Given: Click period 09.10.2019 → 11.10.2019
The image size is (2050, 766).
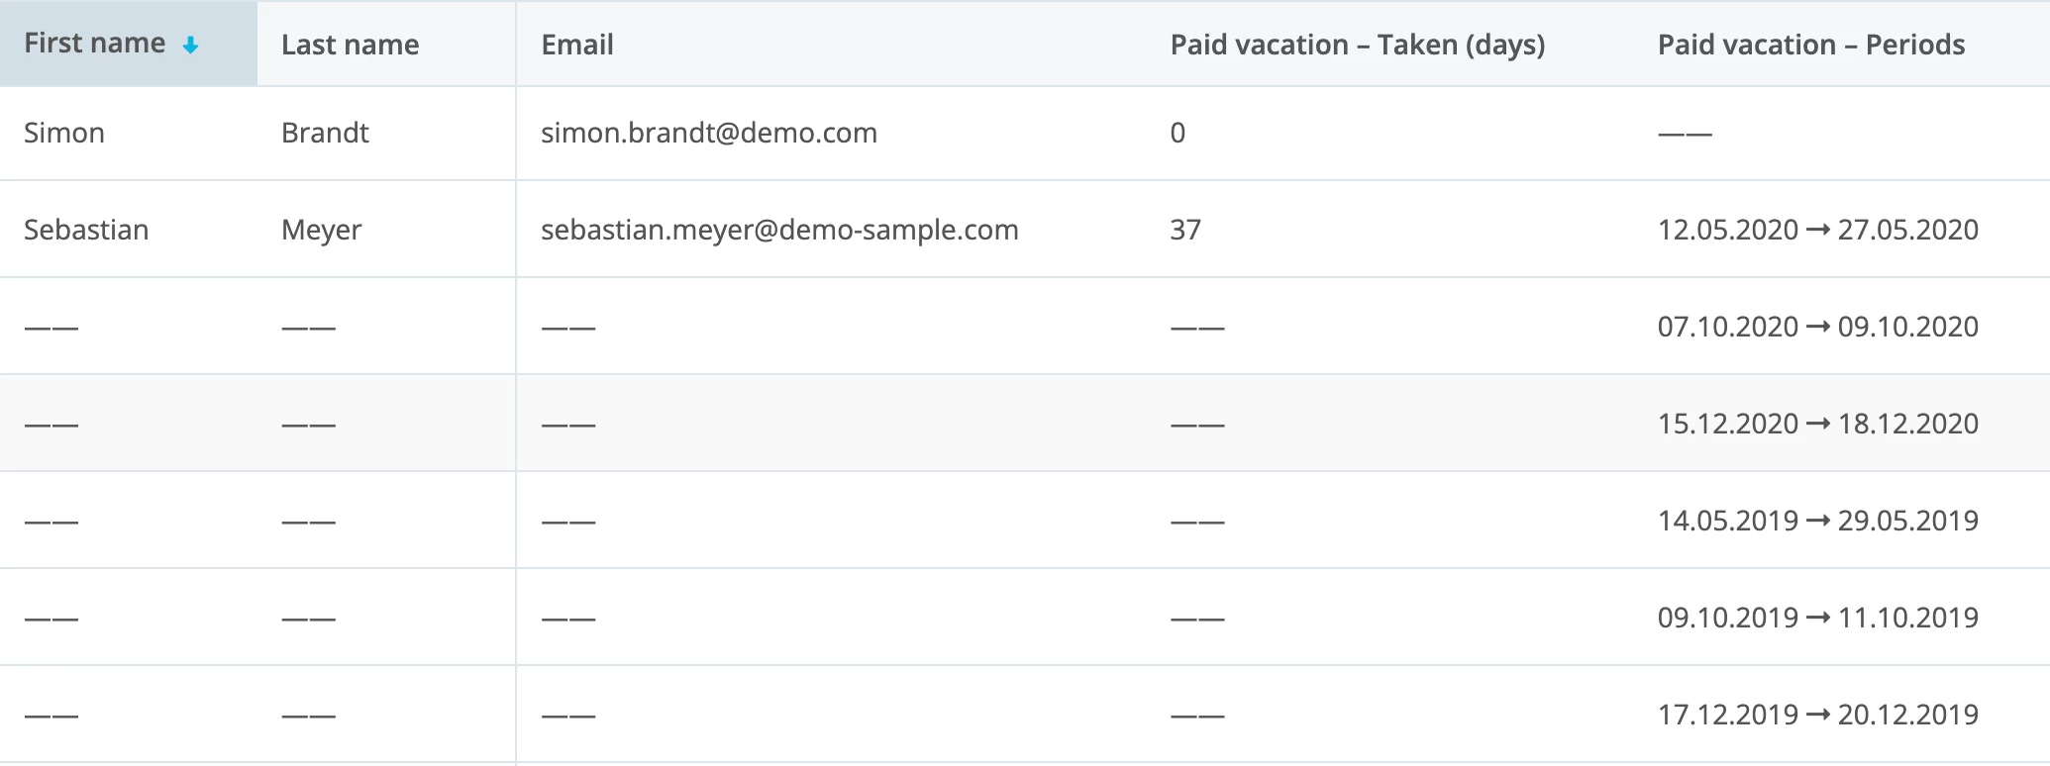Looking at the screenshot, I should (x=1818, y=618).
